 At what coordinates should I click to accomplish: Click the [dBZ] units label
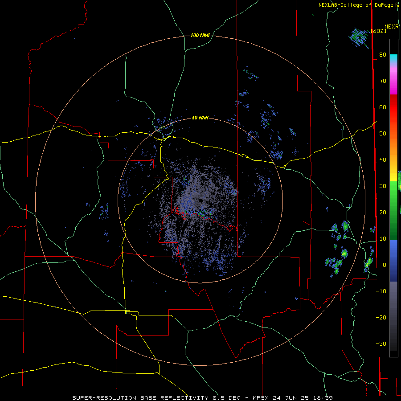click(x=378, y=31)
